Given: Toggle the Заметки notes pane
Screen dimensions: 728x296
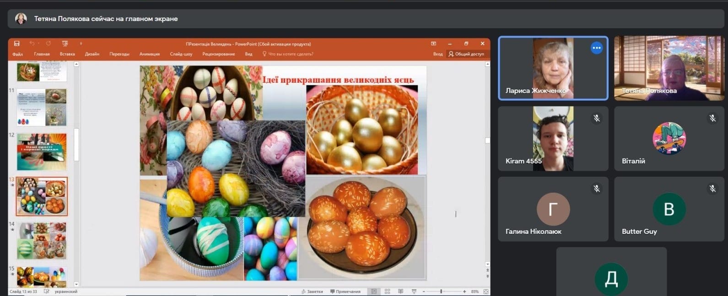Looking at the screenshot, I should coord(312,291).
